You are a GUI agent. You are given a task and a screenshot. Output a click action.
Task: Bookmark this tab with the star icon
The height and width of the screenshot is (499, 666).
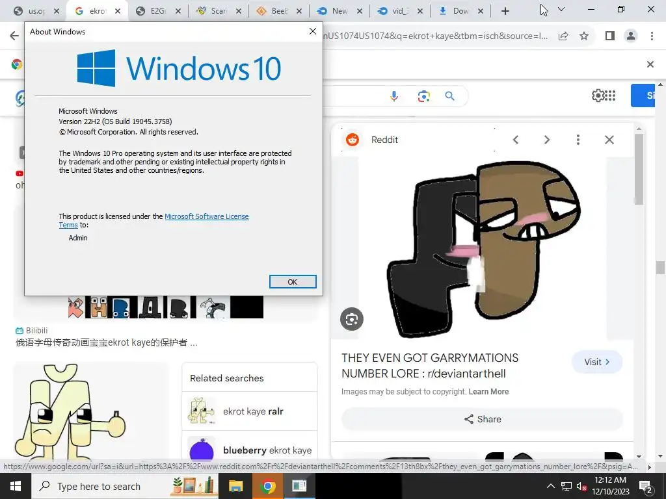[x=584, y=36]
